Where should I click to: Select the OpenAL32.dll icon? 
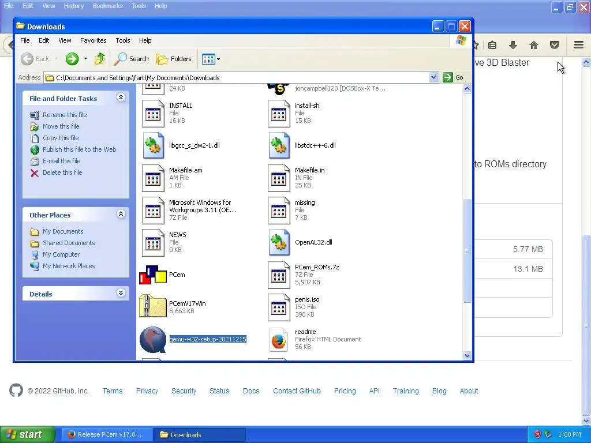tap(279, 243)
